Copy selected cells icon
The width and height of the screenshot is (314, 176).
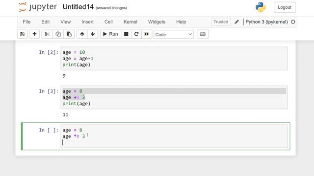(58, 34)
